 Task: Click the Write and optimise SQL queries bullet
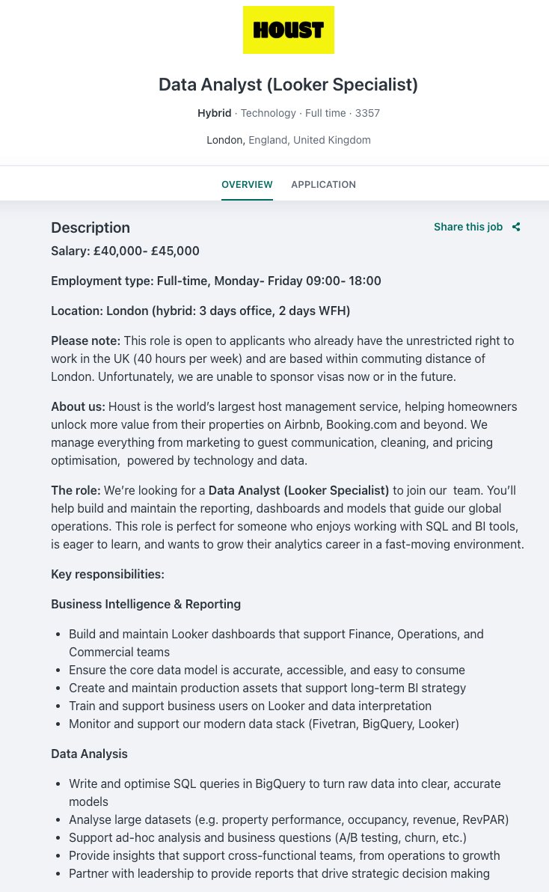point(284,783)
